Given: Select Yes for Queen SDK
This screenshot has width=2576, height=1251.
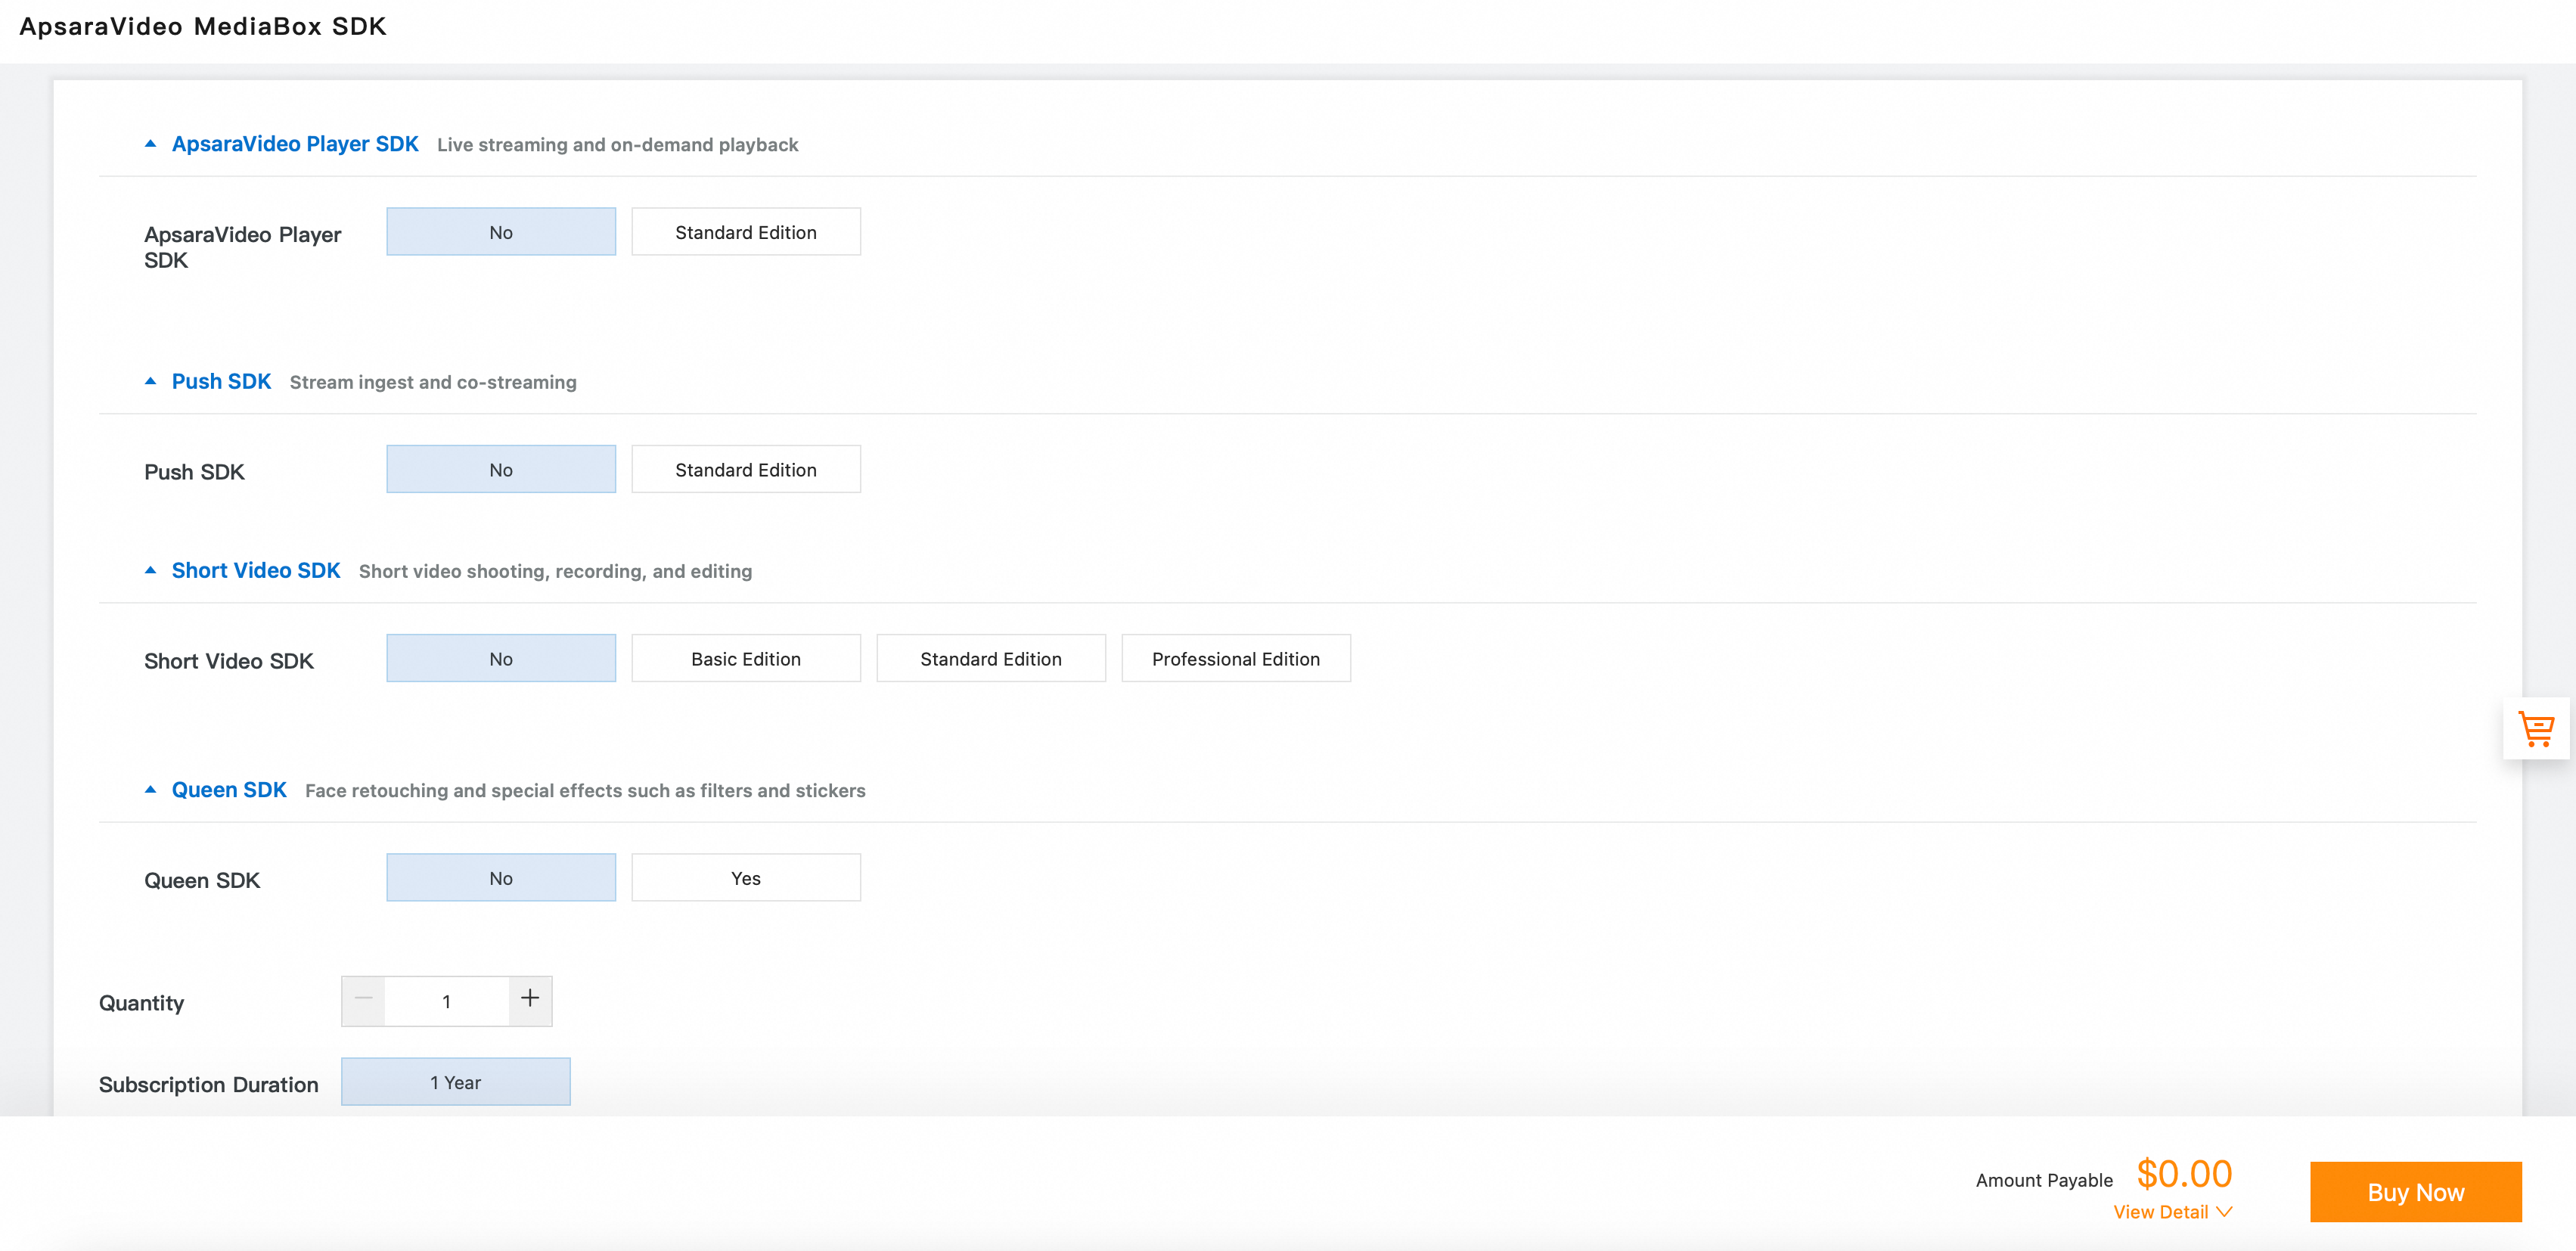Looking at the screenshot, I should point(746,877).
